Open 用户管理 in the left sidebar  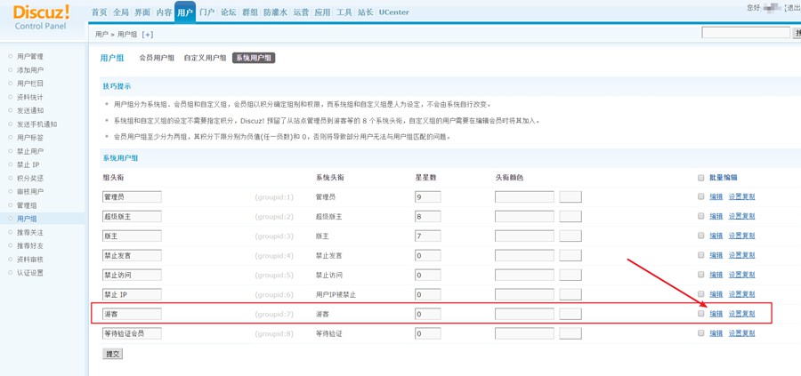click(x=29, y=56)
